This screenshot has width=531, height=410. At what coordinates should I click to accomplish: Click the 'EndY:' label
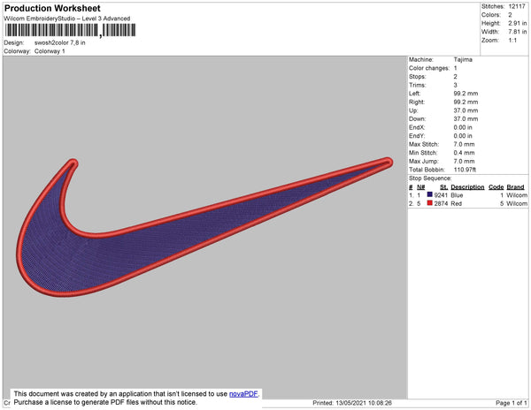[x=417, y=136]
